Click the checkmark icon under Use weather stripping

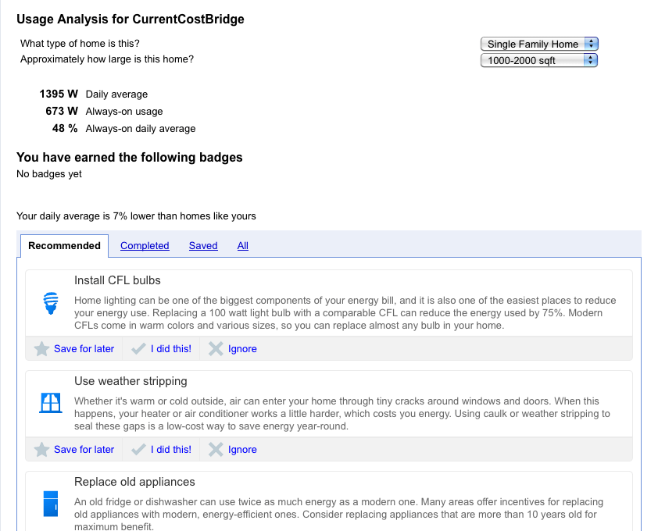[138, 449]
